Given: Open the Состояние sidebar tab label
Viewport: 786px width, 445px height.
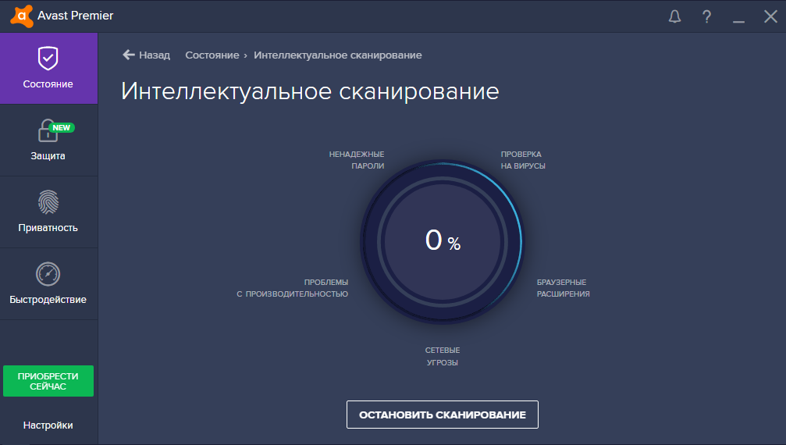Looking at the screenshot, I should coord(48,84).
